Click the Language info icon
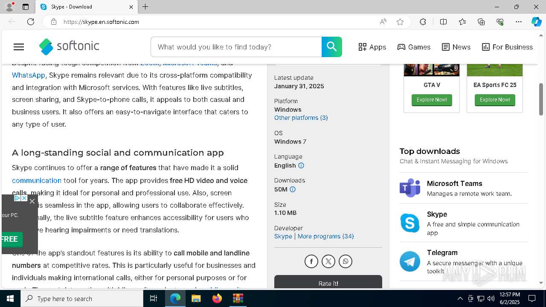This screenshot has width=546, height=307. (301, 165)
